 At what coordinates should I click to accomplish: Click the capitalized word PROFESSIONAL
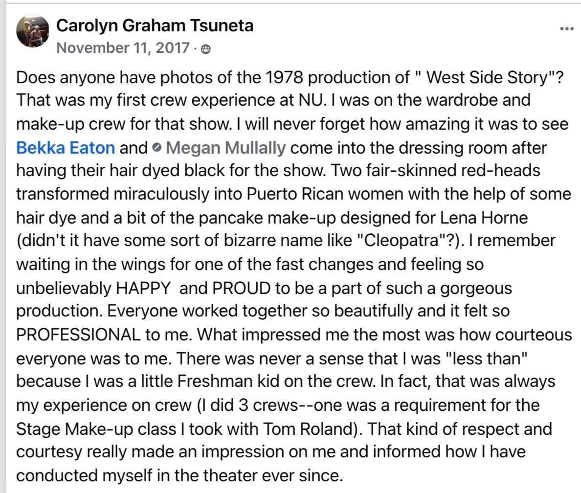(78, 335)
